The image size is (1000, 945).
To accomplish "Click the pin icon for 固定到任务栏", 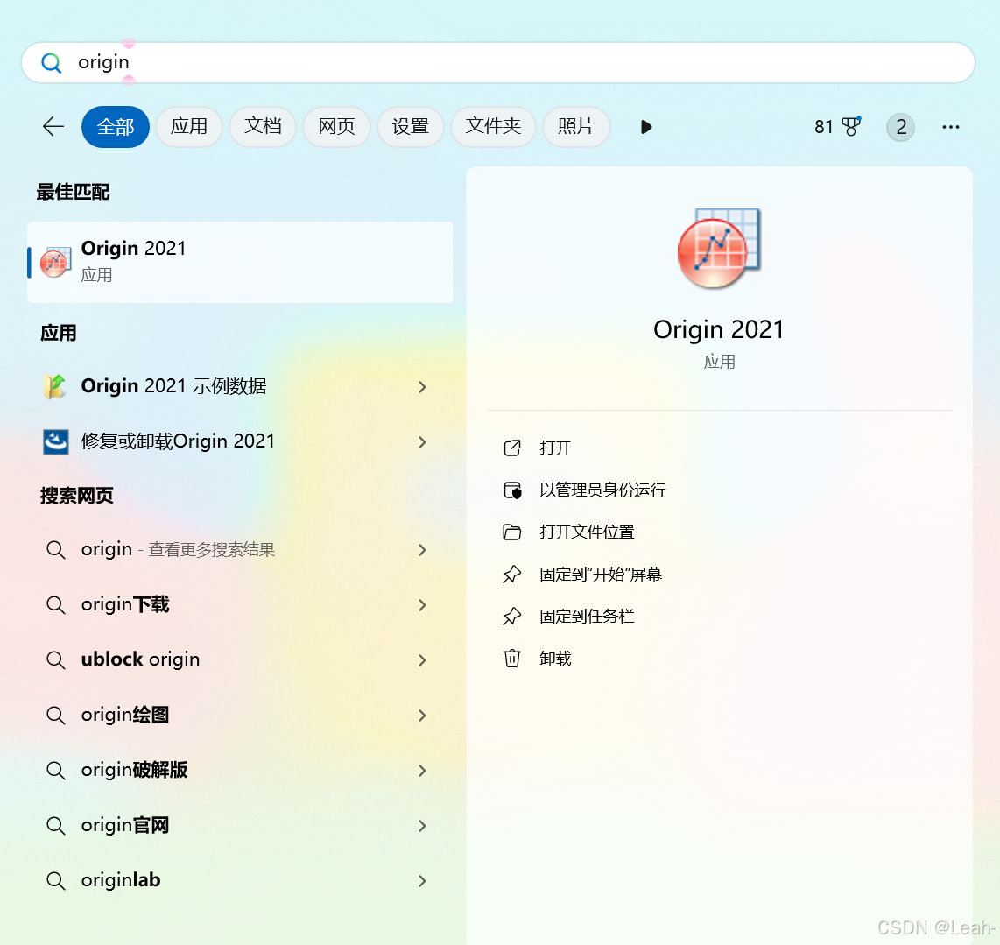I will coord(512,616).
